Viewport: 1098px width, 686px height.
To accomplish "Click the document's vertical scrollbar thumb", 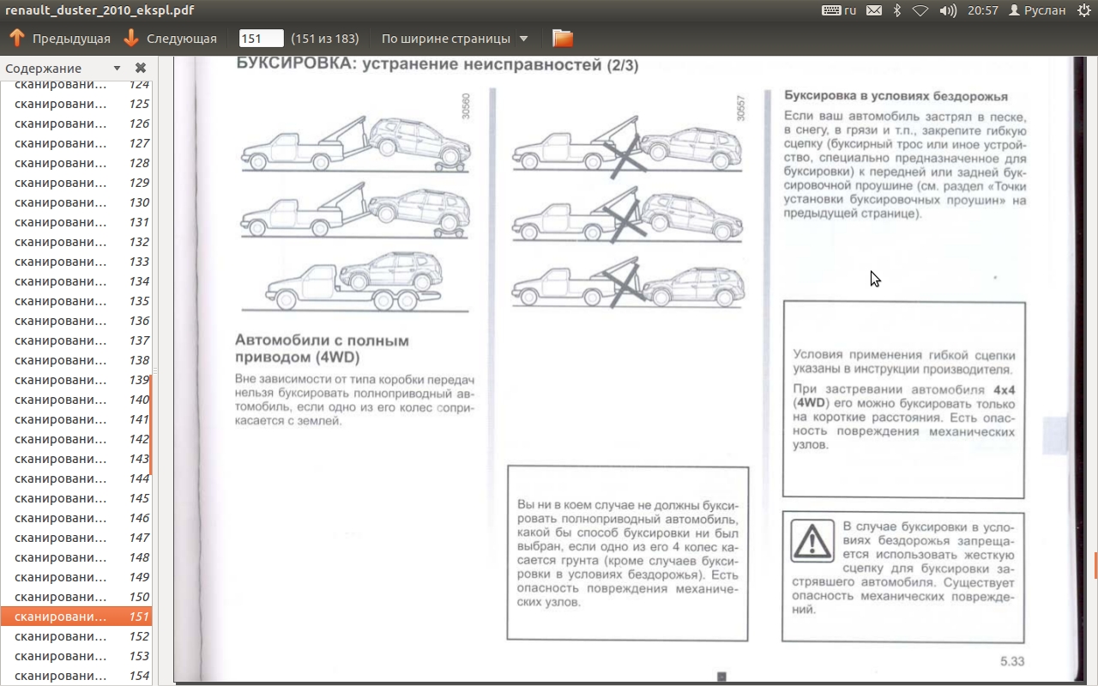I will pyautogui.click(x=1095, y=565).
